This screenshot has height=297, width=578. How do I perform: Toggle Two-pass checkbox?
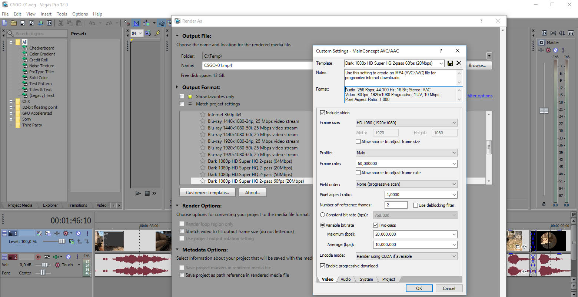pyautogui.click(x=375, y=225)
